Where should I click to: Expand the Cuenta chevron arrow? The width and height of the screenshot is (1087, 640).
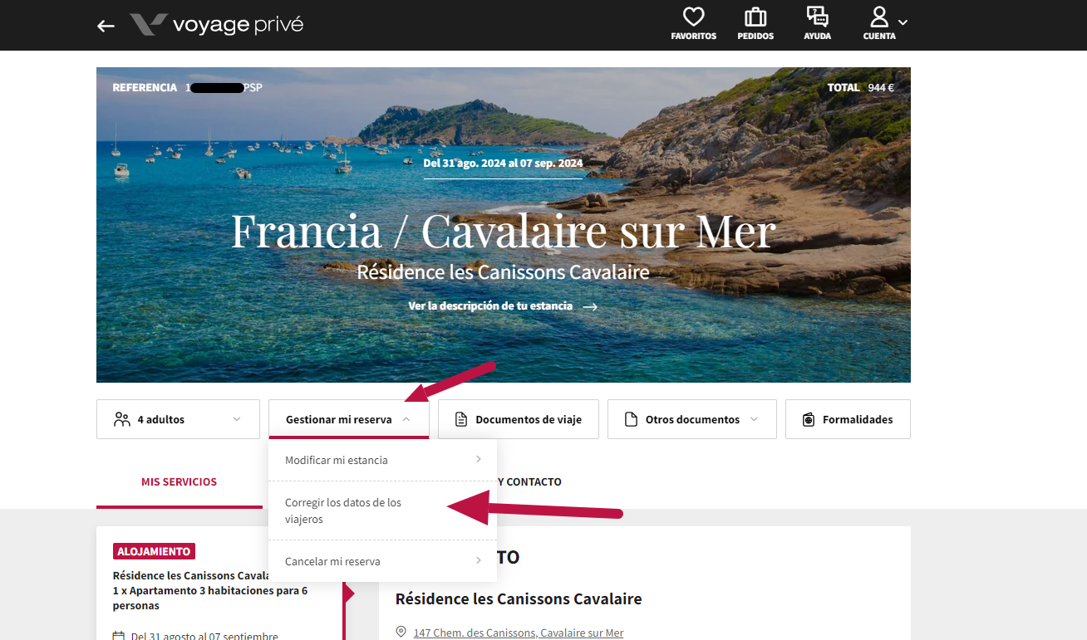click(903, 22)
